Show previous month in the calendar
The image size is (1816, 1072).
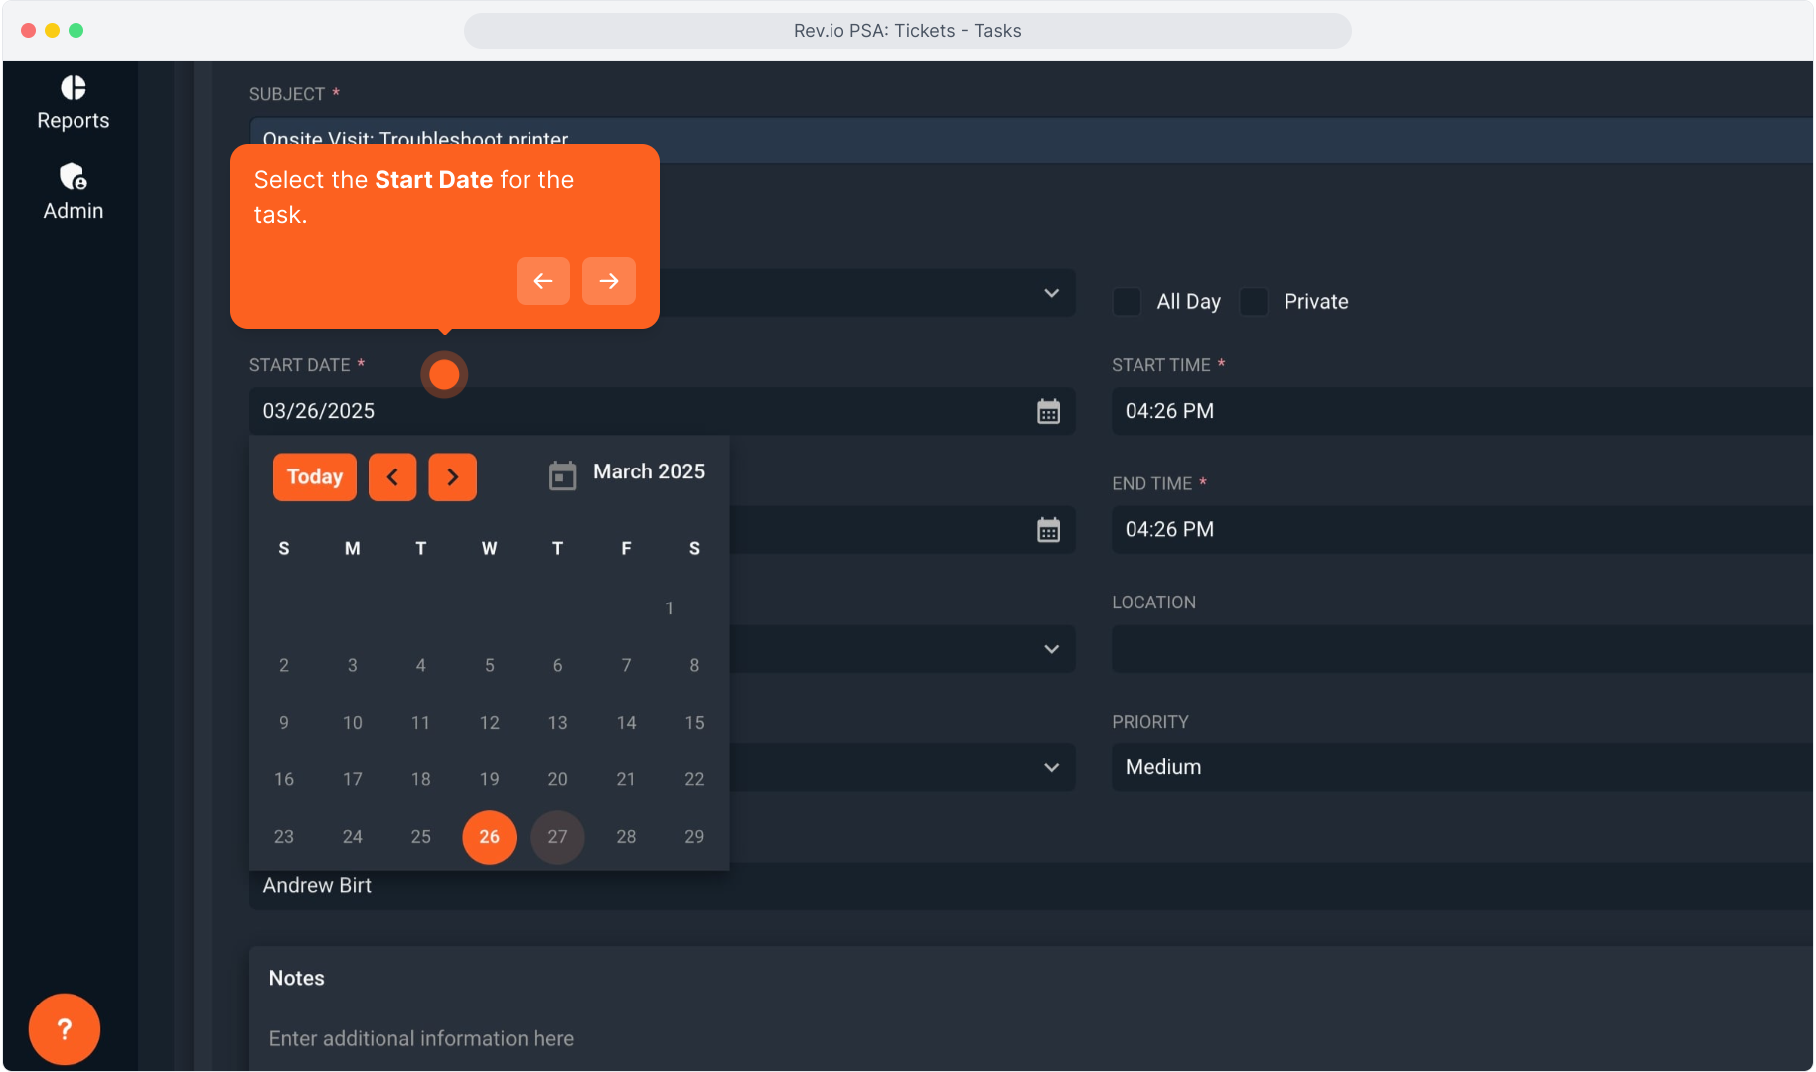coord(392,477)
